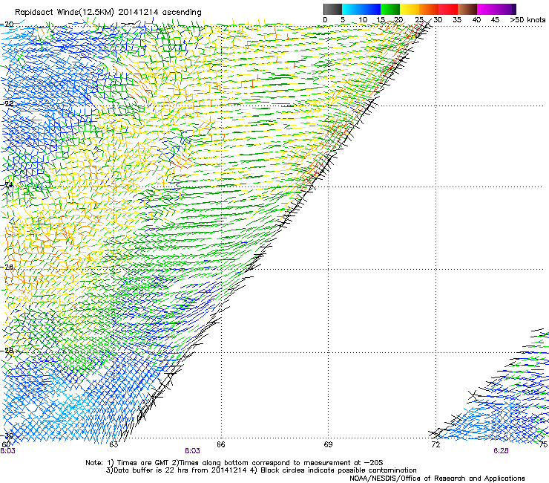Click the red 30-35 knots color band
Viewport: 549px width, 483px height.
pyautogui.click(x=448, y=9)
